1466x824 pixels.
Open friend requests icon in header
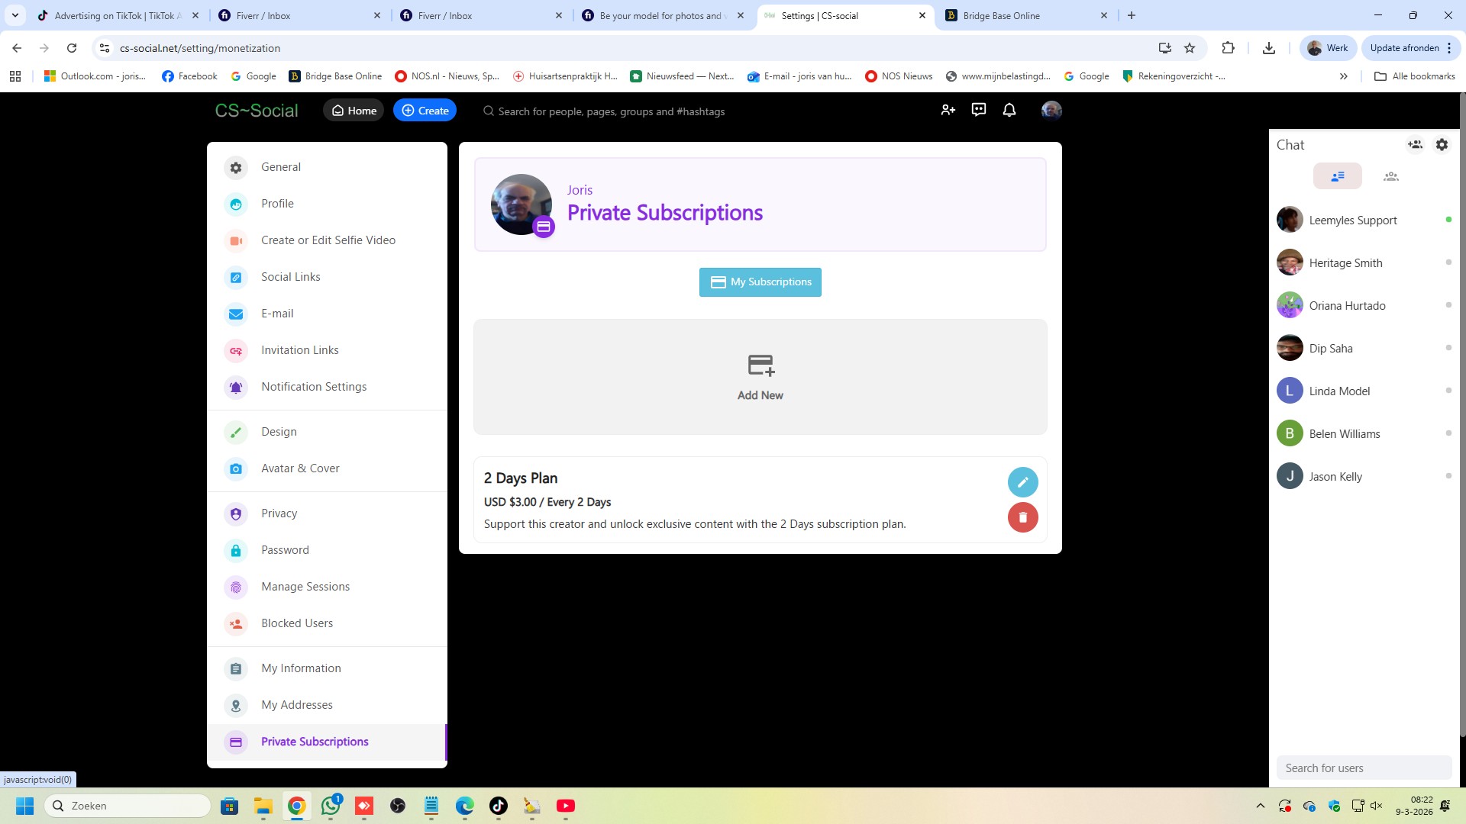point(948,111)
